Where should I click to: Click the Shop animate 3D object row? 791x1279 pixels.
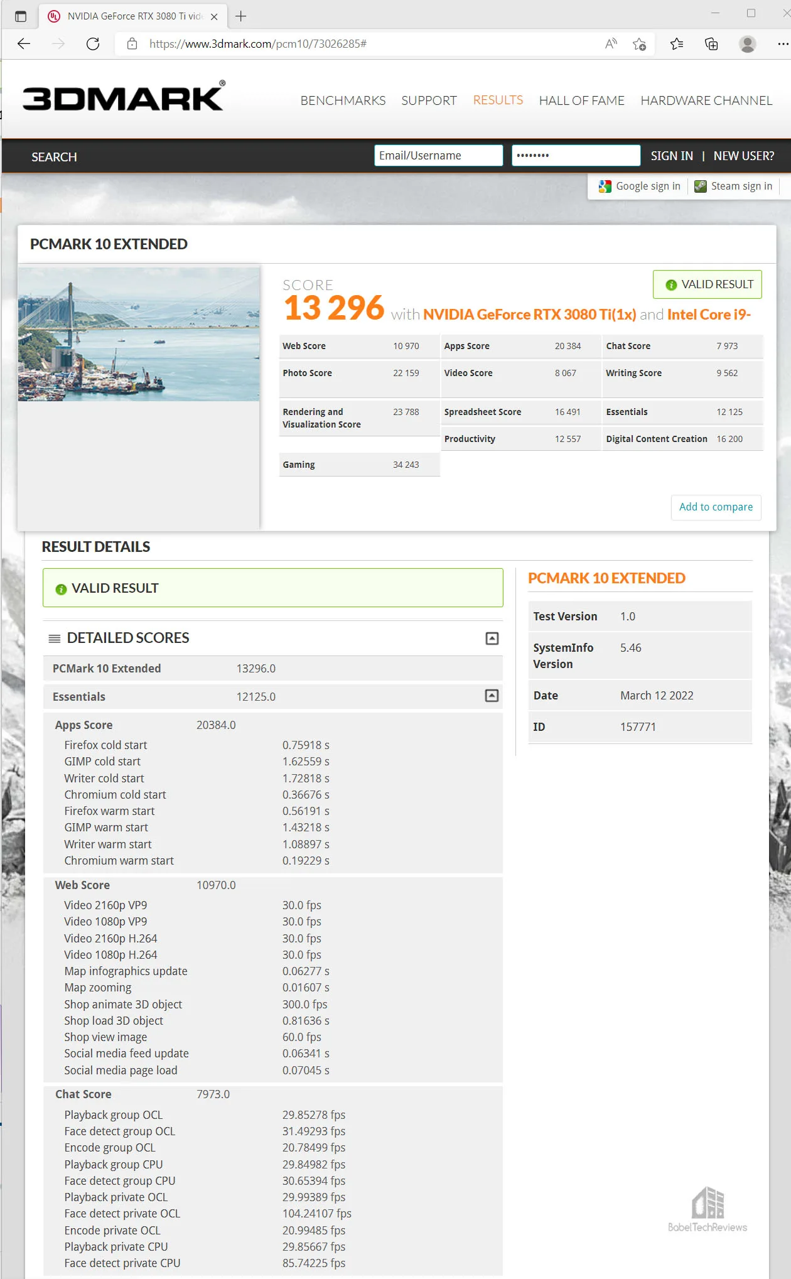273,1005
